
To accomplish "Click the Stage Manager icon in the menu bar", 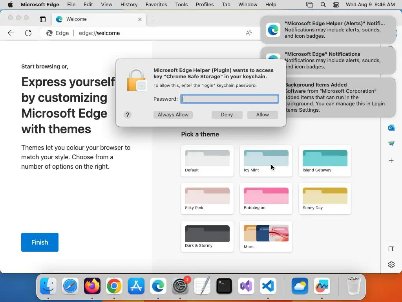I will pyautogui.click(x=310, y=5).
